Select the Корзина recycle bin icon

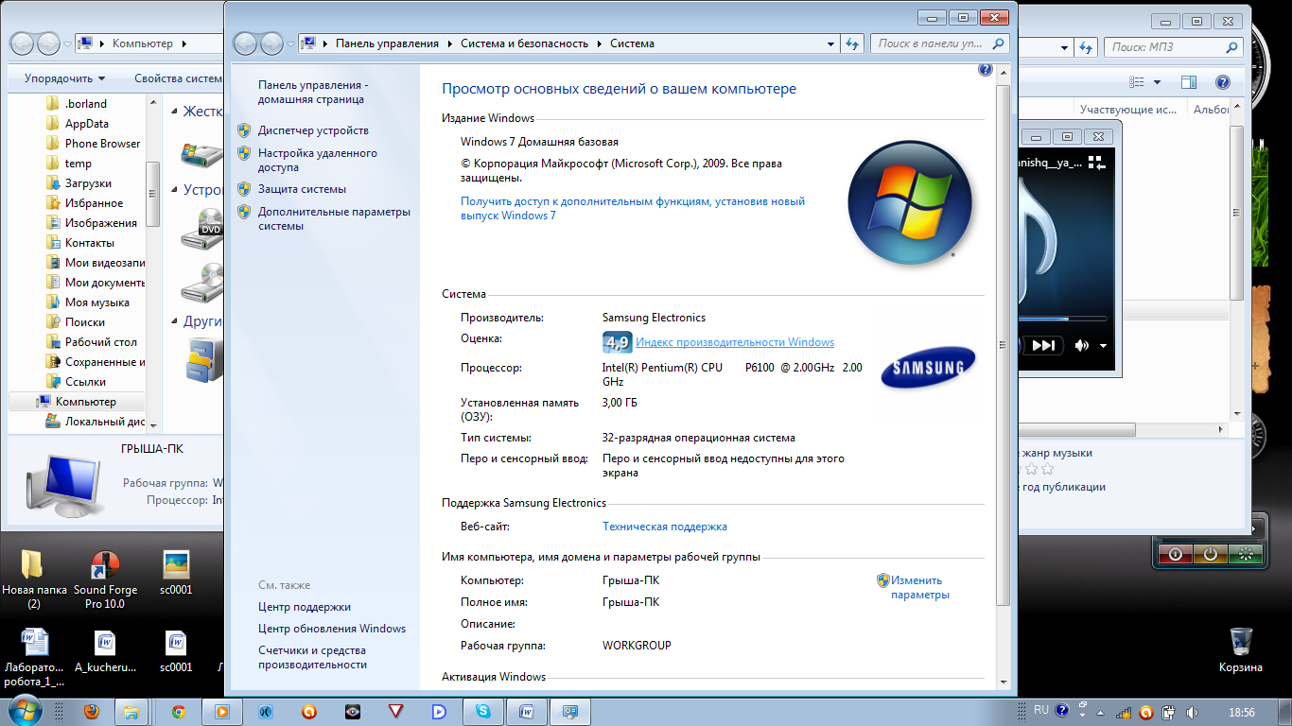(x=1241, y=649)
